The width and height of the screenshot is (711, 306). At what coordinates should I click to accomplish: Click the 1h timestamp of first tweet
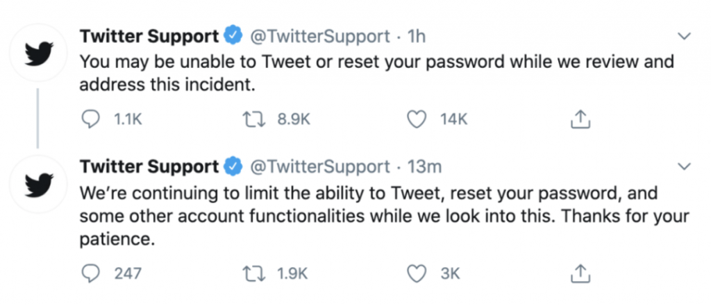417,36
